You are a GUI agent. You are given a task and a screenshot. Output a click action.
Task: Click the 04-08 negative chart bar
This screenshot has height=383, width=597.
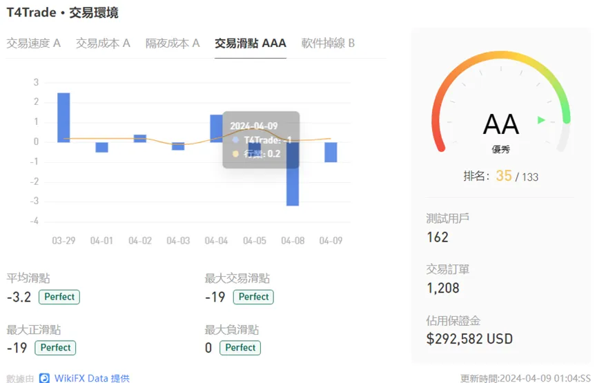[x=293, y=174]
